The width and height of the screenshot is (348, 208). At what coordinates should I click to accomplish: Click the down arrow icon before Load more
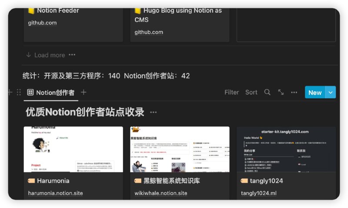click(x=28, y=55)
